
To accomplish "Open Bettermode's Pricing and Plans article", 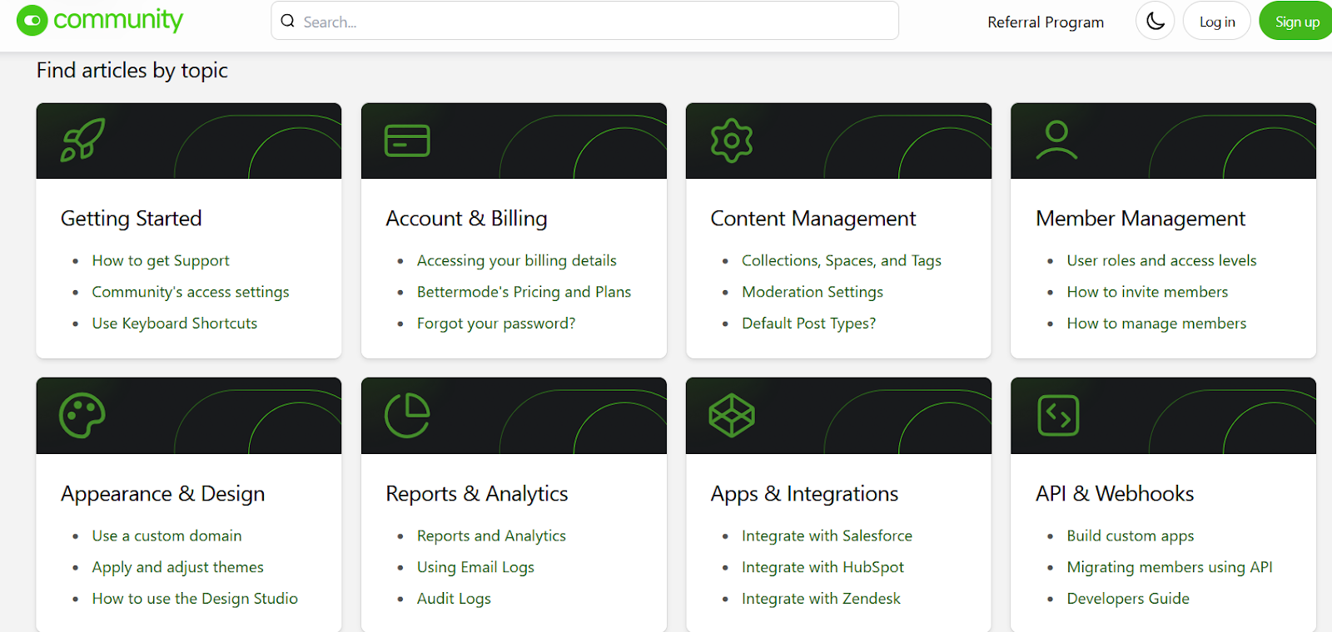I will (524, 292).
